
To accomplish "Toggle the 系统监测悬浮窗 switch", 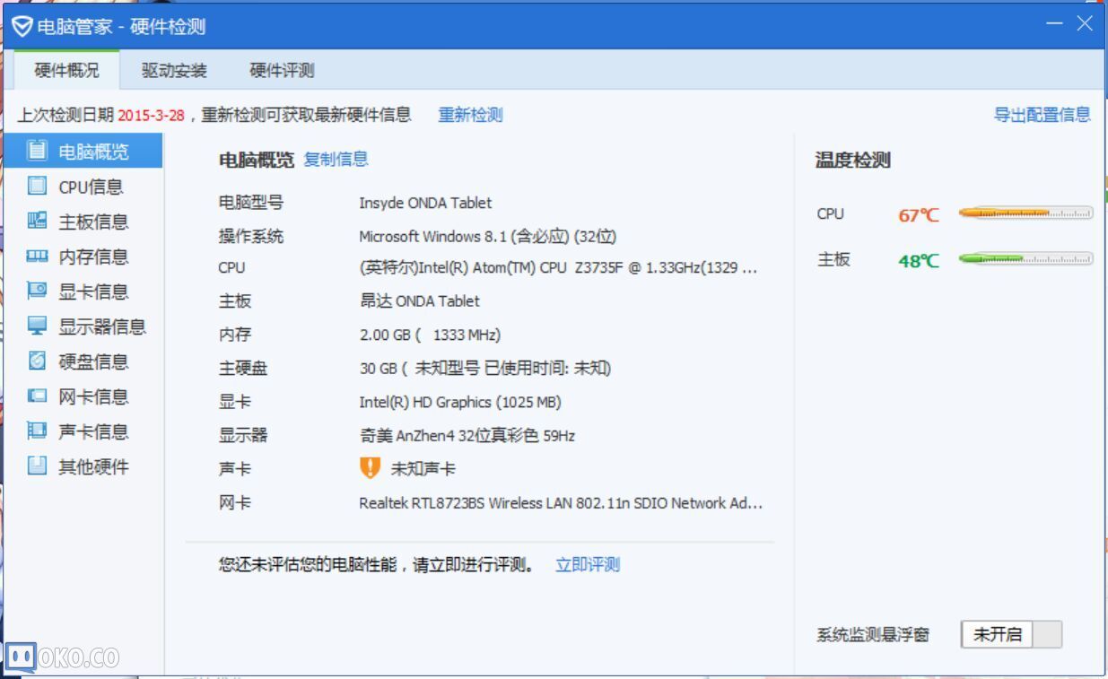I will (1011, 634).
